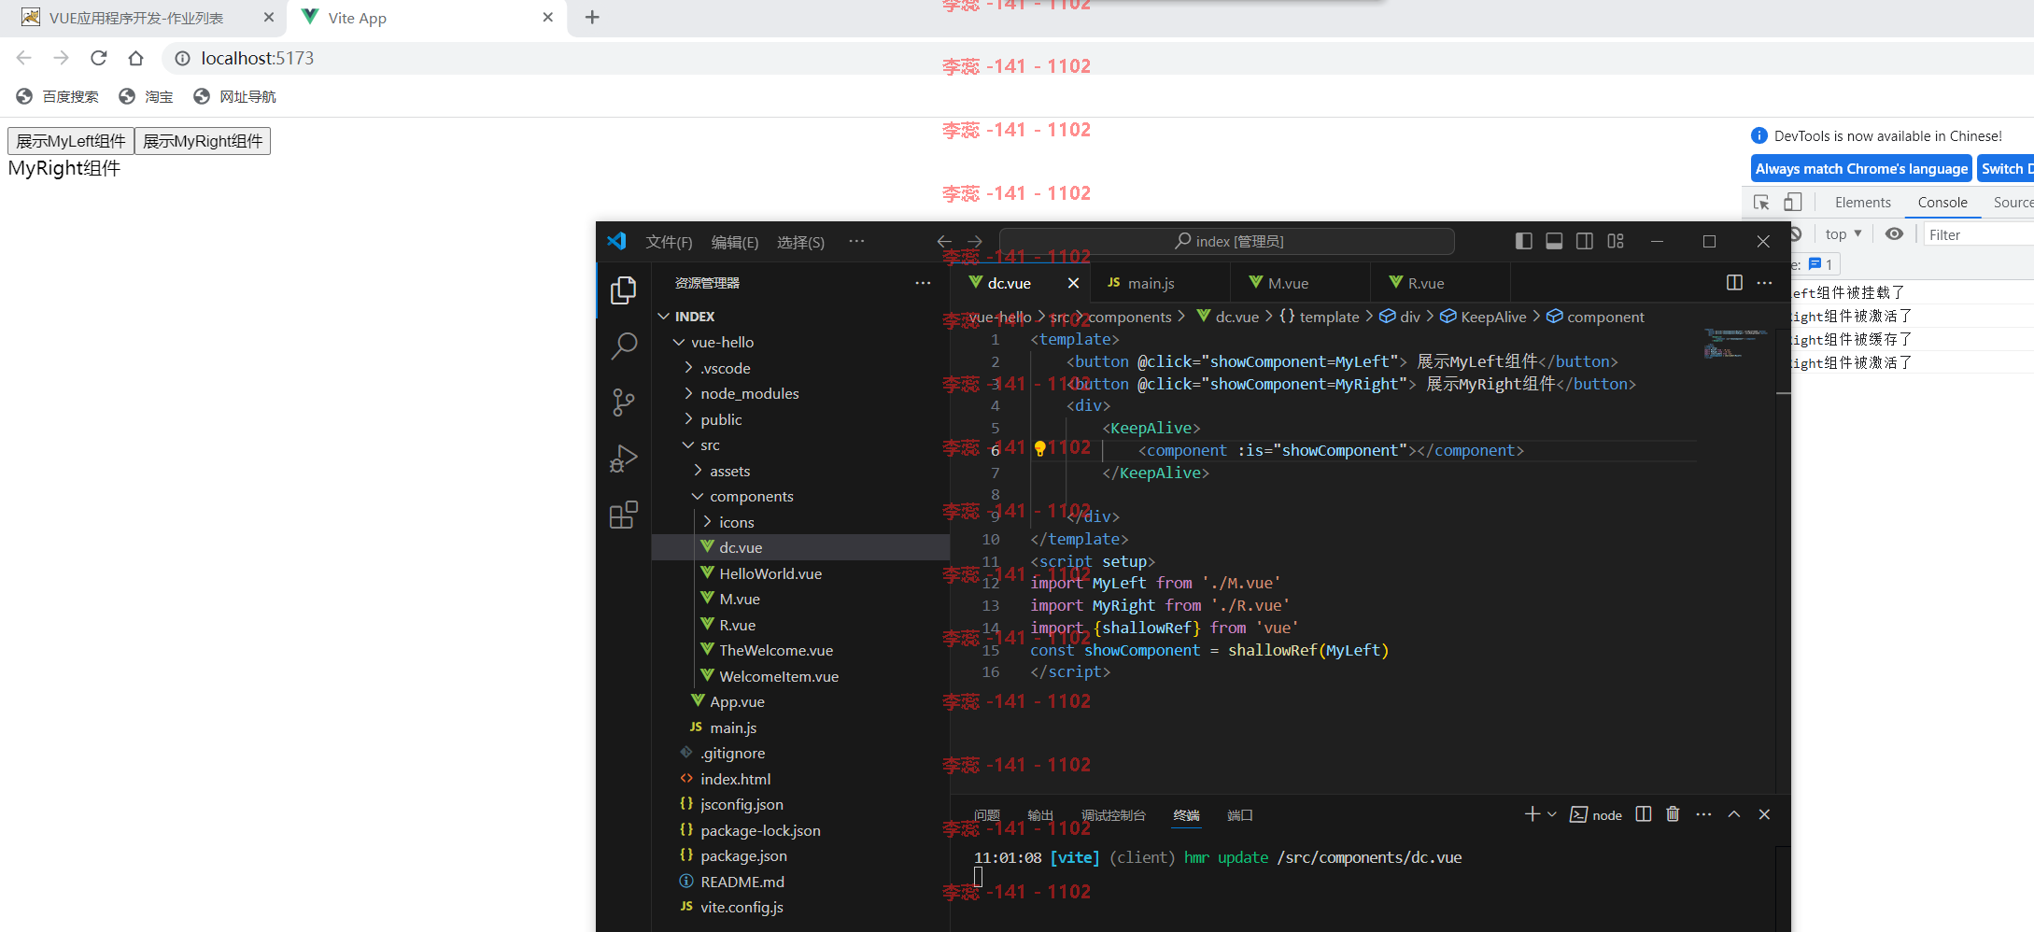Reload the browser page
Viewport: 2034px width, 932px height.
[98, 58]
